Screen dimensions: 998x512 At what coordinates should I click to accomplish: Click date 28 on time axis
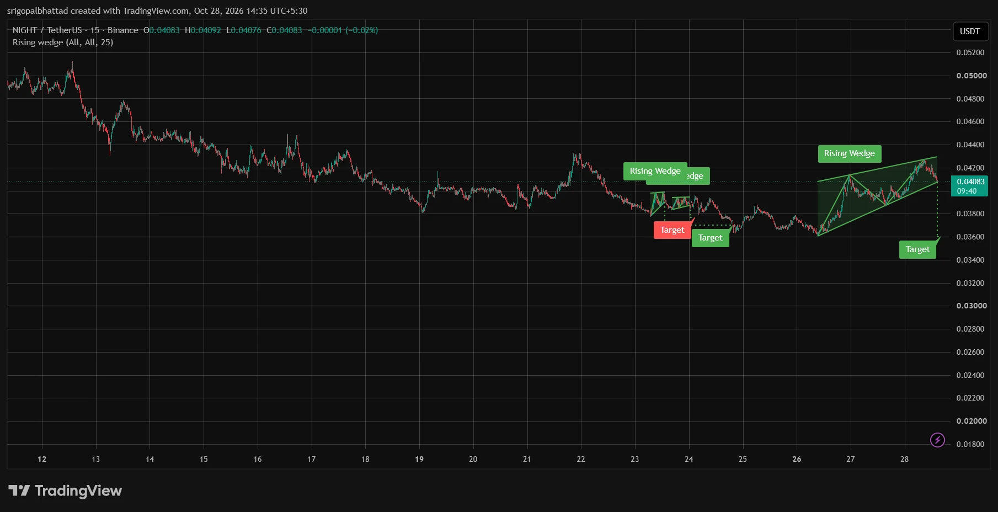click(904, 459)
